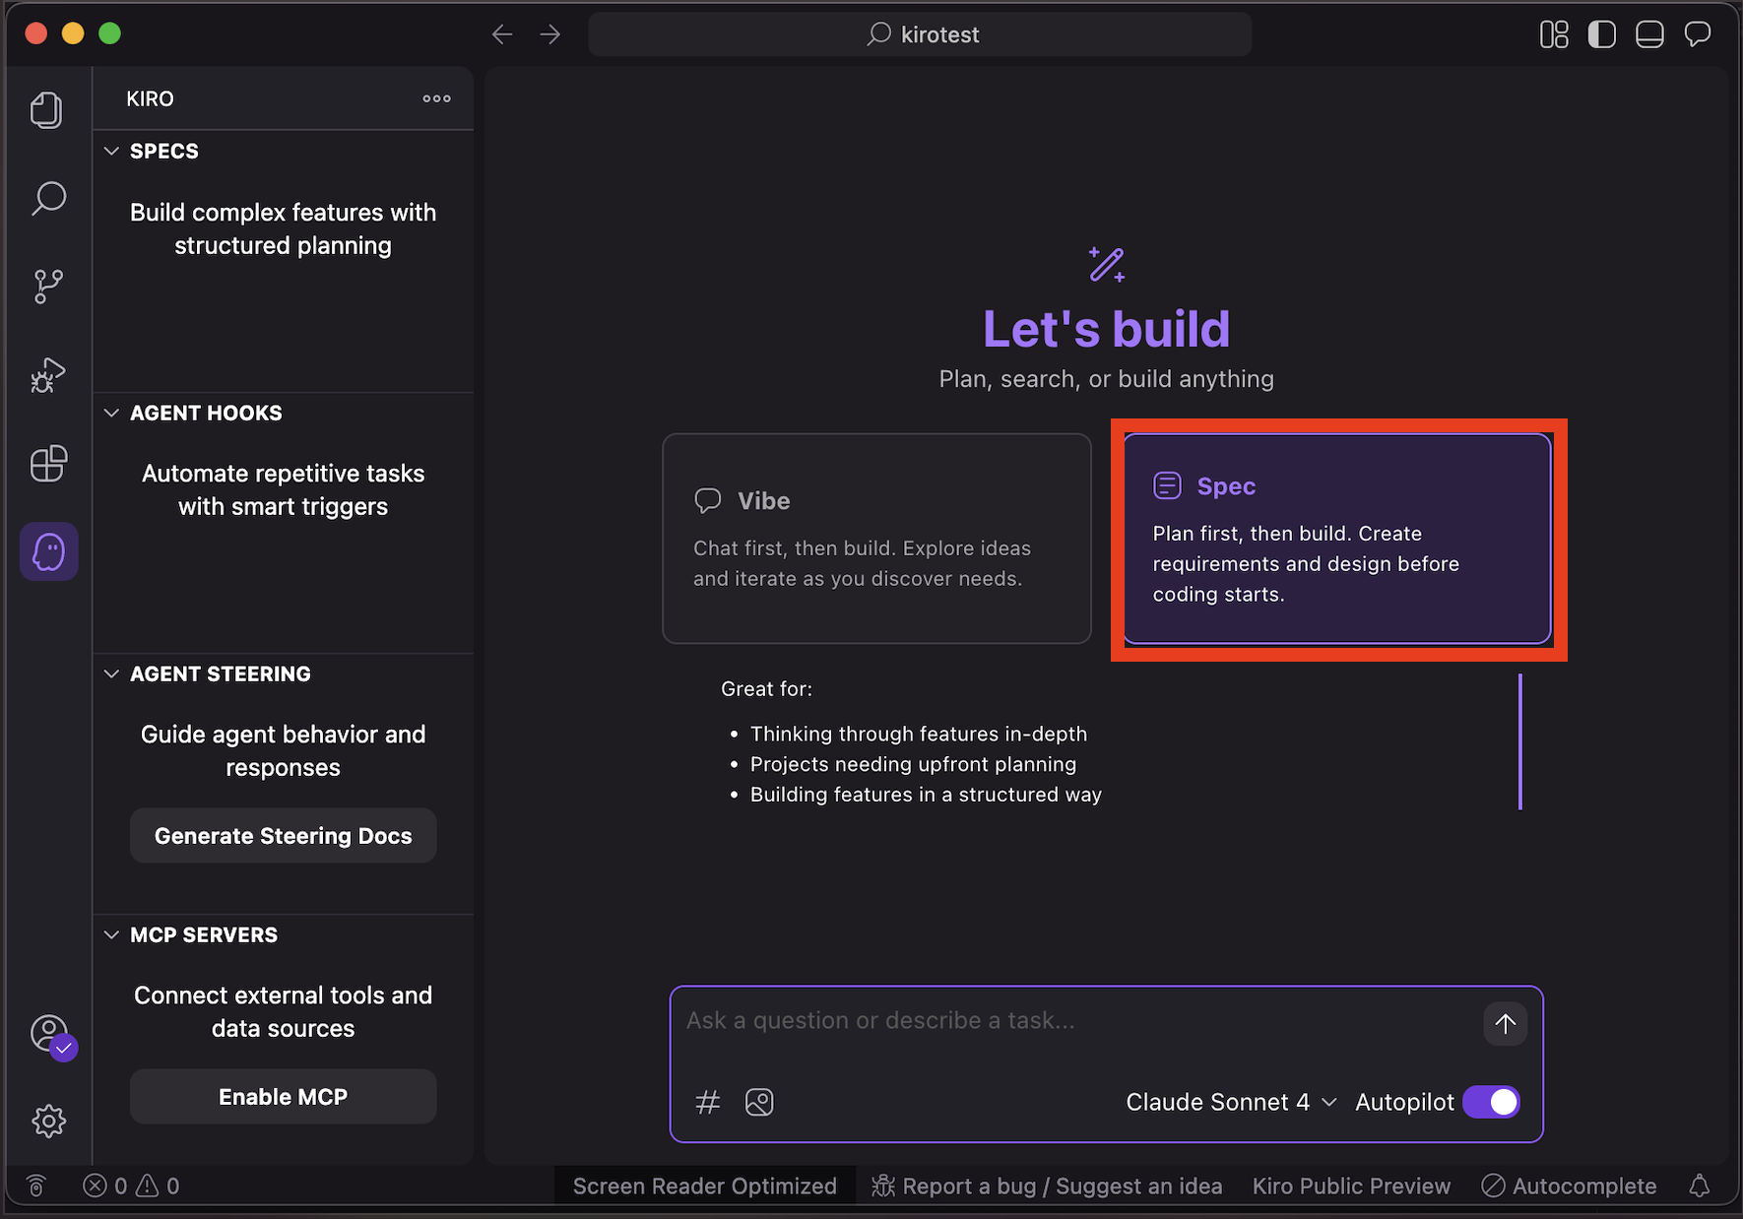Click Generate Steering Docs button
Screen dimensions: 1743x1219
coord(283,836)
